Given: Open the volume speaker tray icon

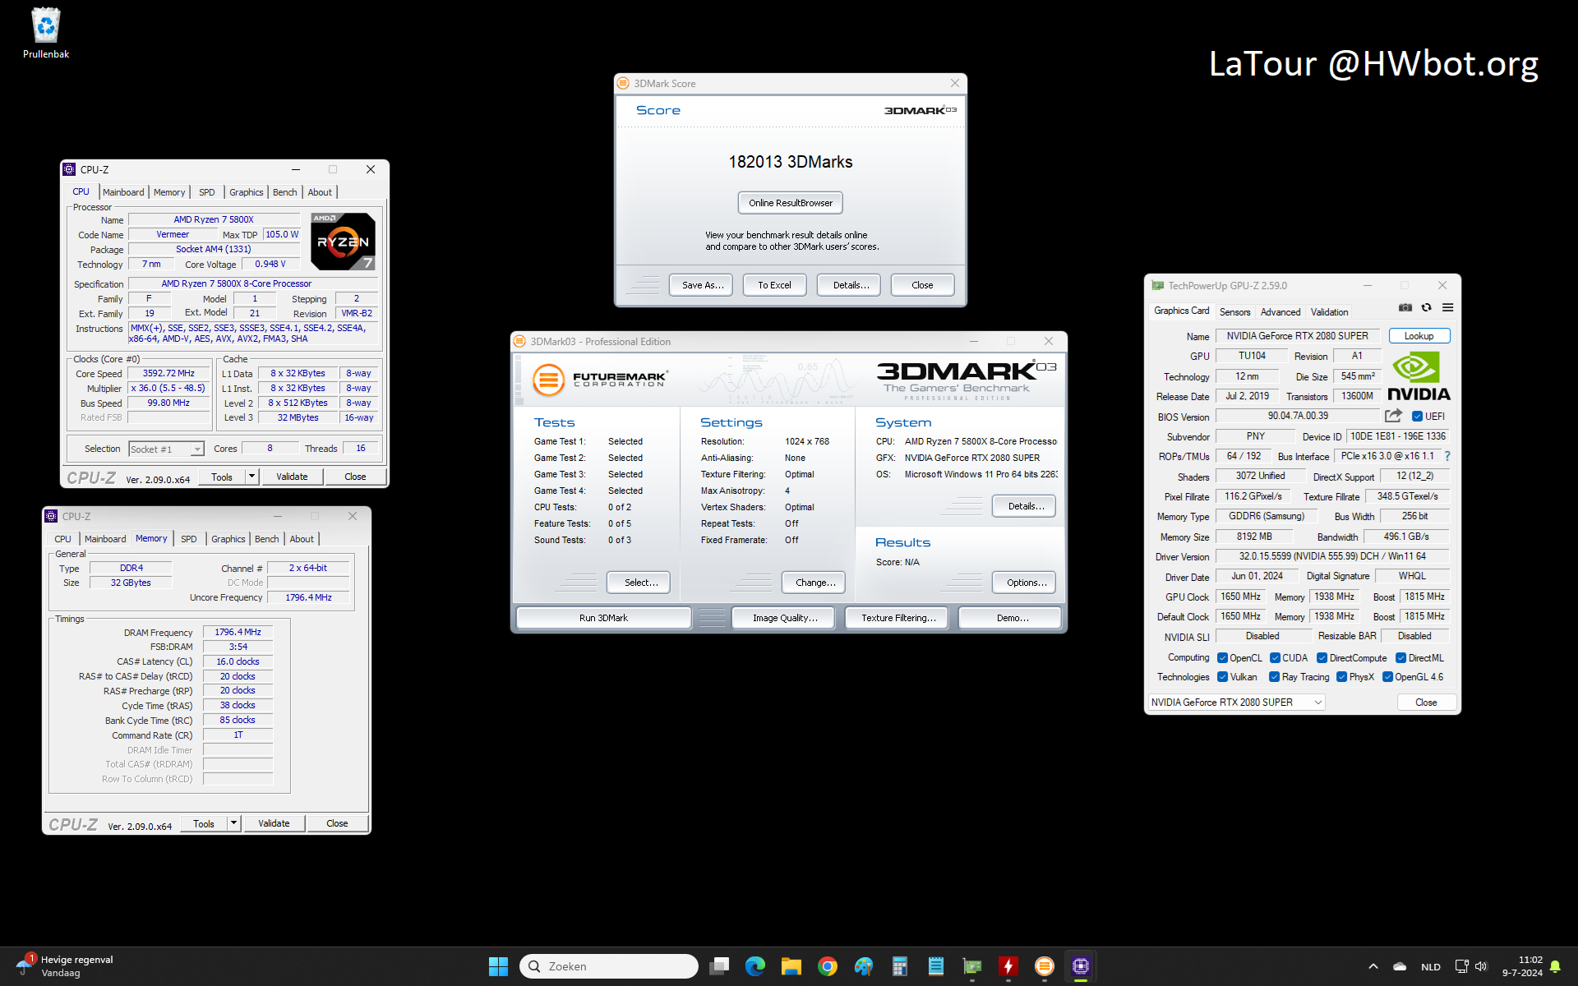Looking at the screenshot, I should (x=1481, y=966).
